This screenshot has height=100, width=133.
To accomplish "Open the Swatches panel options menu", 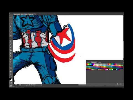I will pyautogui.click(x=123, y=62).
